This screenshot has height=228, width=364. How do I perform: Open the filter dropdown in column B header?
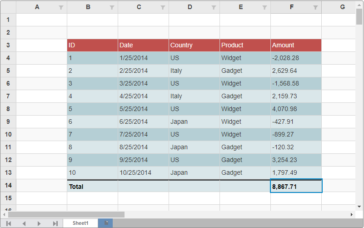click(x=112, y=8)
